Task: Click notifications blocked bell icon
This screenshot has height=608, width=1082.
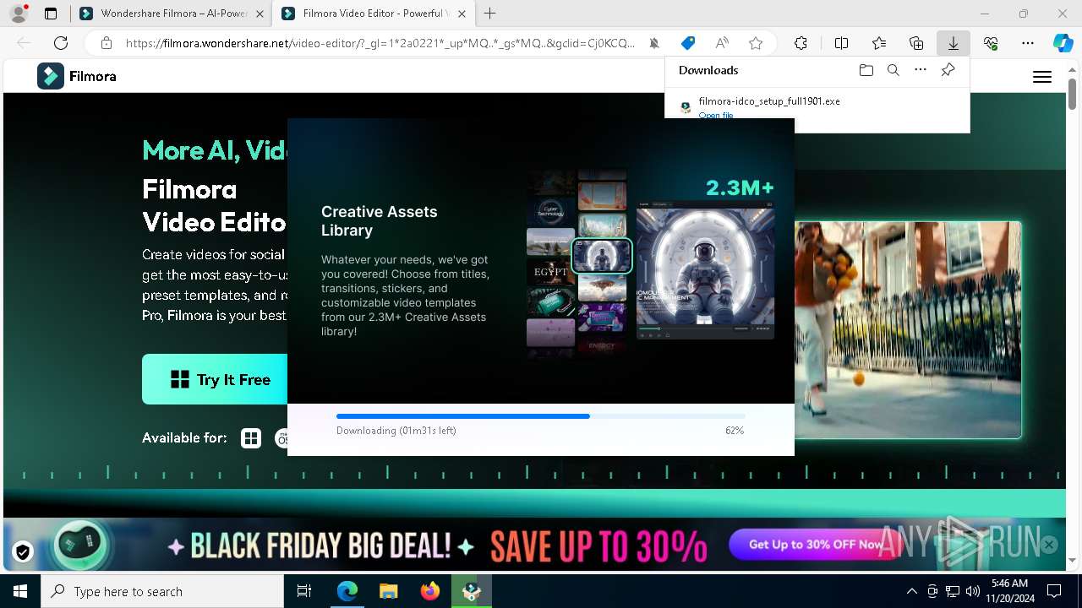Action: (x=654, y=43)
